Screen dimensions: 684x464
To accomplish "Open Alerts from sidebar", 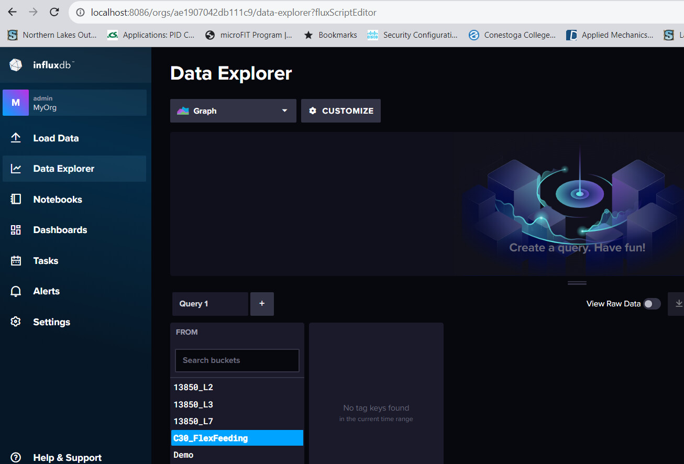I will (74, 291).
